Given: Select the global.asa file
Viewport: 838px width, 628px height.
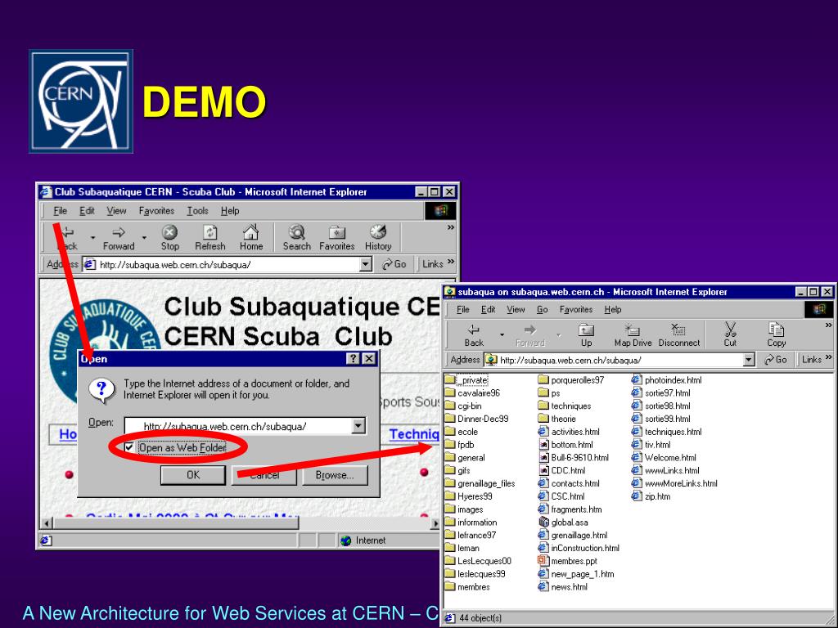Looking at the screenshot, I should tap(563, 523).
